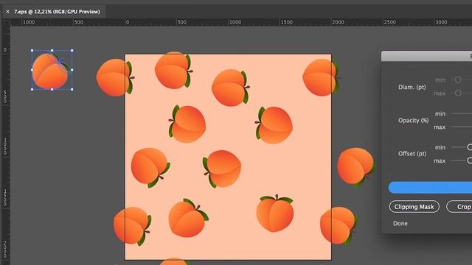Adjust the Diam. max slider handle

tap(458, 93)
